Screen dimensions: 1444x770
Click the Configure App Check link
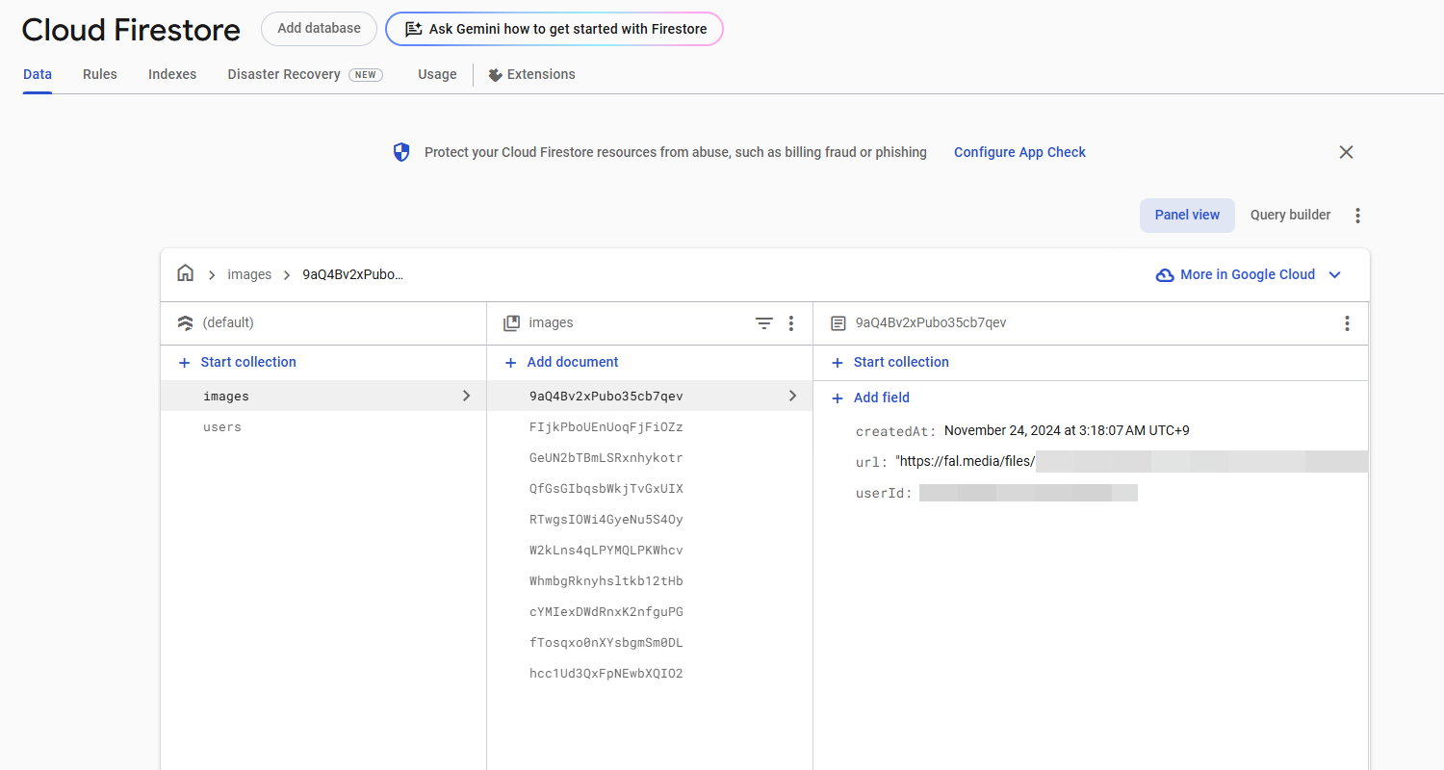(1019, 152)
